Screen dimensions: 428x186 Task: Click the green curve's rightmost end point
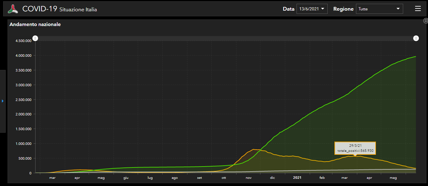coord(416,56)
